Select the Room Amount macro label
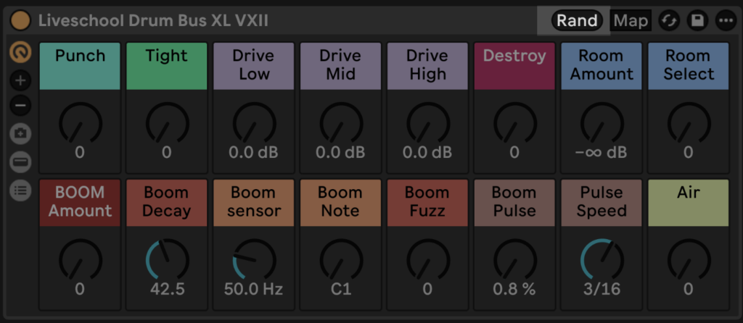The height and width of the screenshot is (323, 743). click(x=602, y=66)
